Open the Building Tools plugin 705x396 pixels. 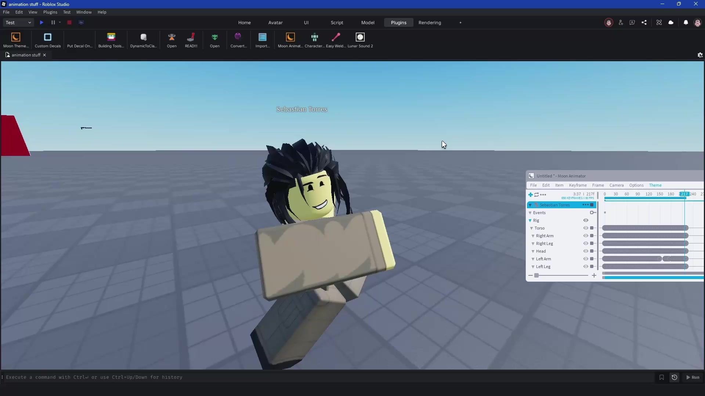point(111,40)
